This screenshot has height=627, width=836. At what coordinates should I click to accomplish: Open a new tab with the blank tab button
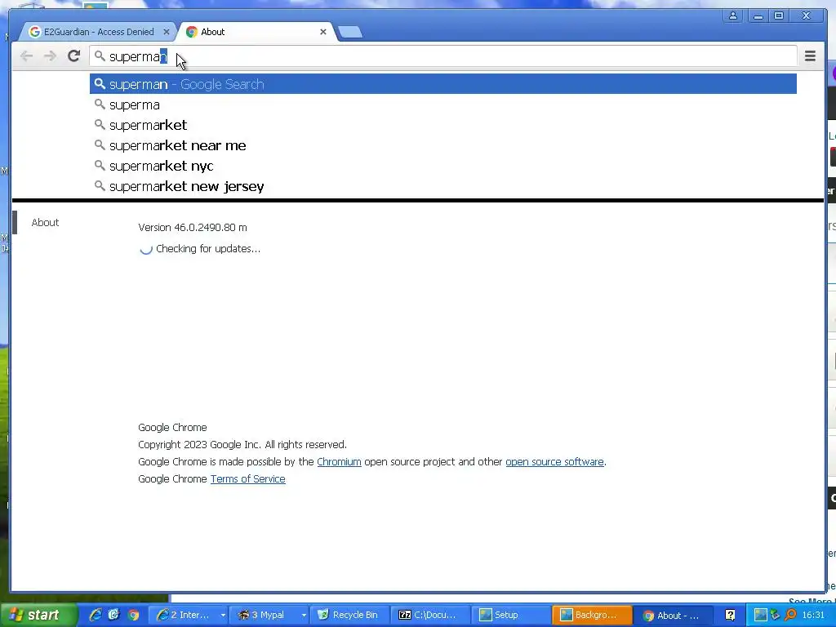(x=350, y=33)
